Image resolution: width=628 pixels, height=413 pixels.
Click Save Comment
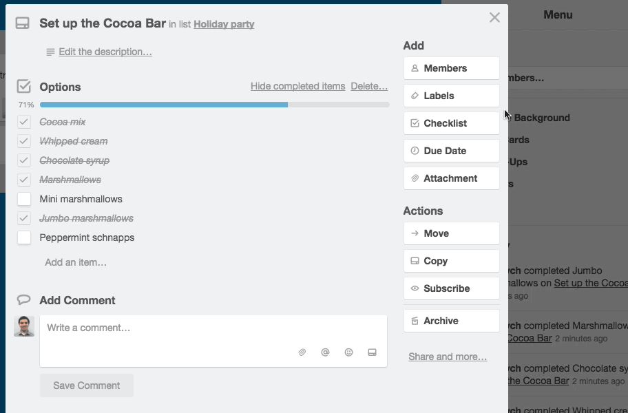[86, 385]
